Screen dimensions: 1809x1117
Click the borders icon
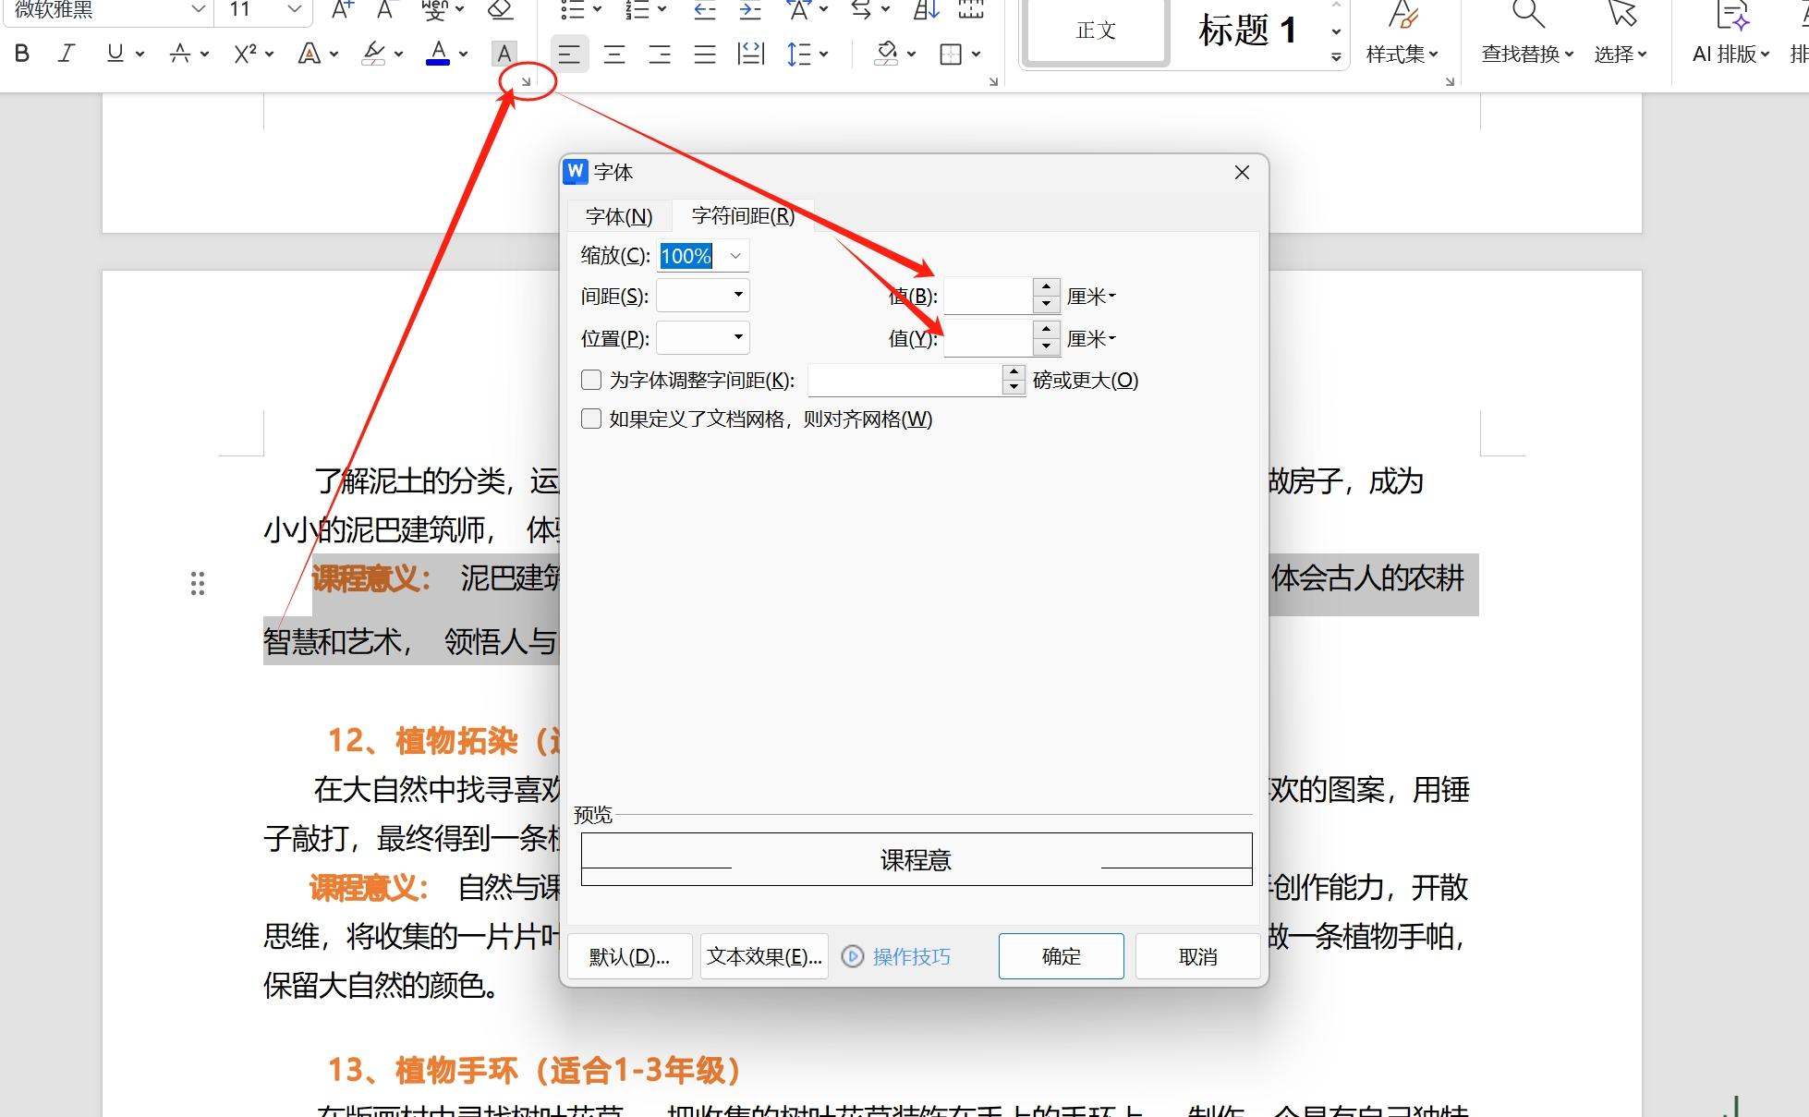coord(951,55)
